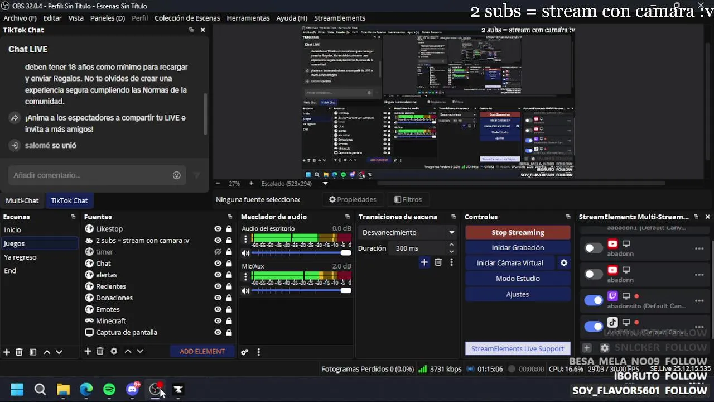Add a scene transition with plus icon

click(x=424, y=262)
